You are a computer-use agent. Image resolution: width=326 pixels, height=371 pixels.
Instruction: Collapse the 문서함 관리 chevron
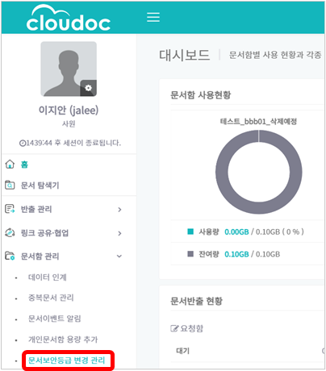pyautogui.click(x=119, y=256)
